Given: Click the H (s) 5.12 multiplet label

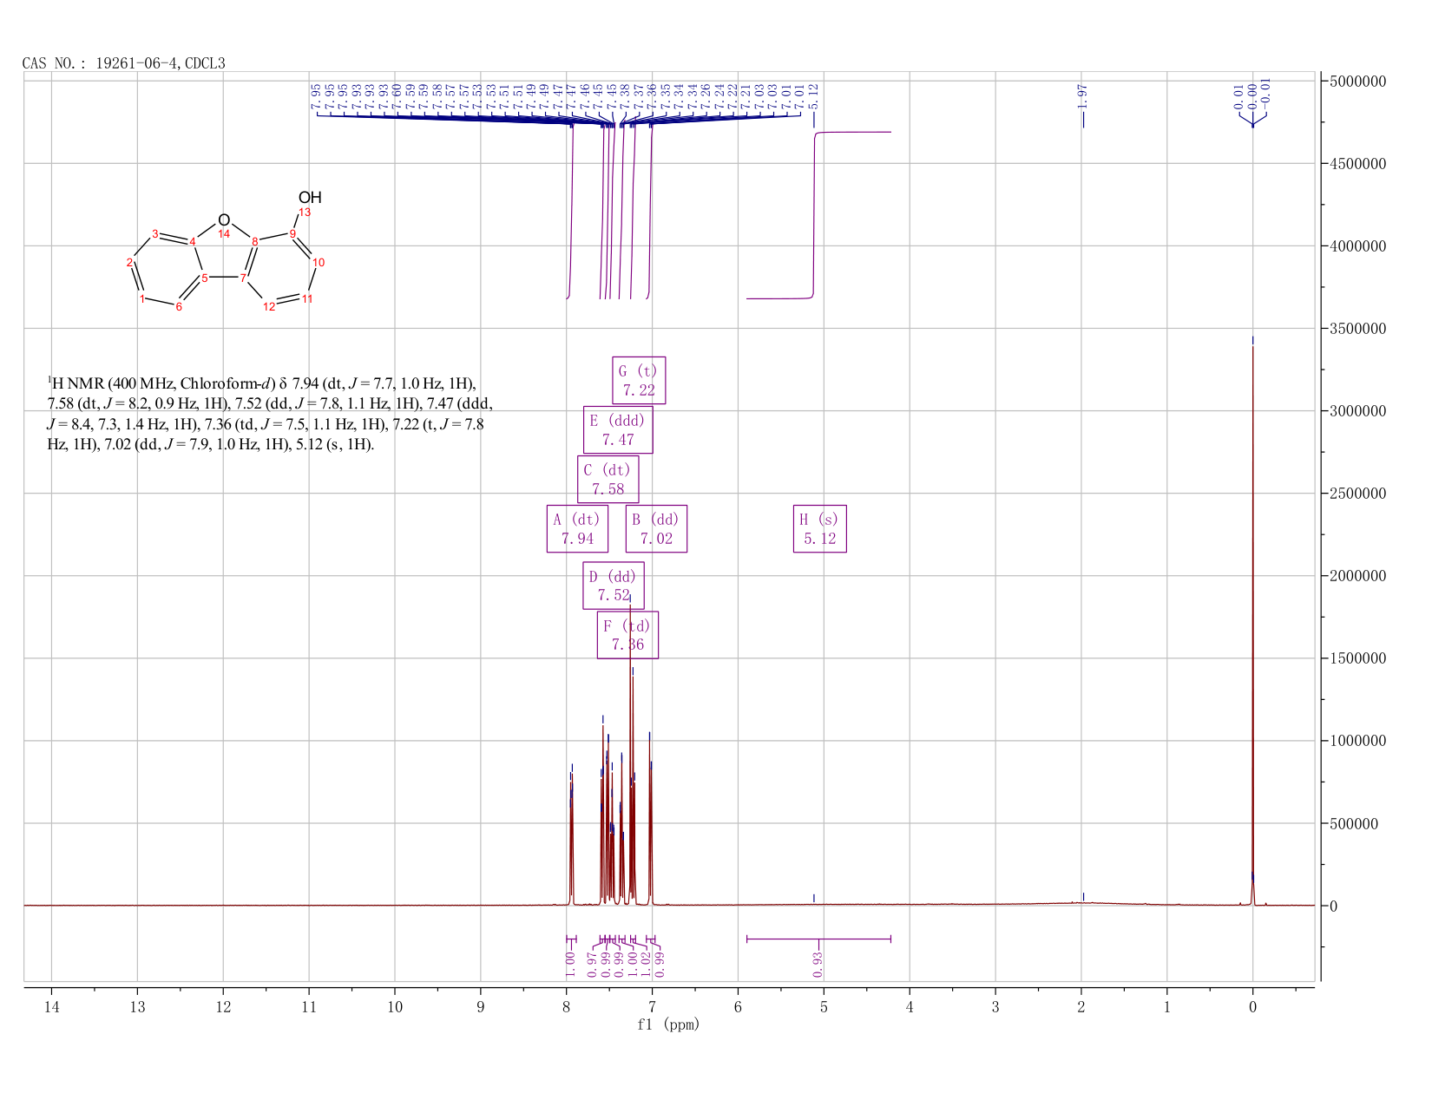Looking at the screenshot, I should point(819,528).
